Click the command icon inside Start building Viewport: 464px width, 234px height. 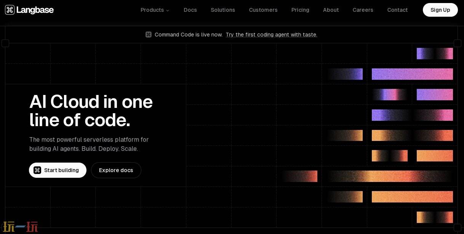click(x=37, y=170)
